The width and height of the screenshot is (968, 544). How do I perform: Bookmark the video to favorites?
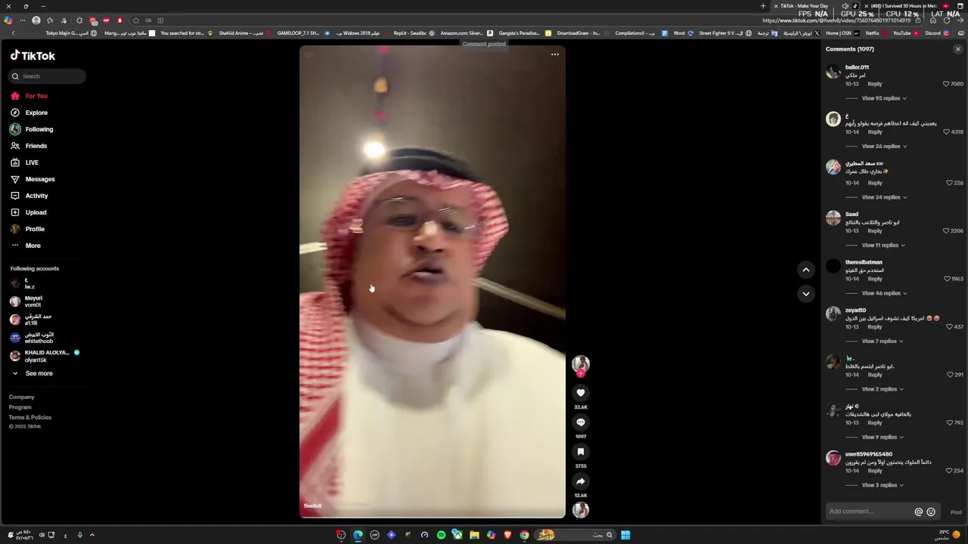point(581,452)
